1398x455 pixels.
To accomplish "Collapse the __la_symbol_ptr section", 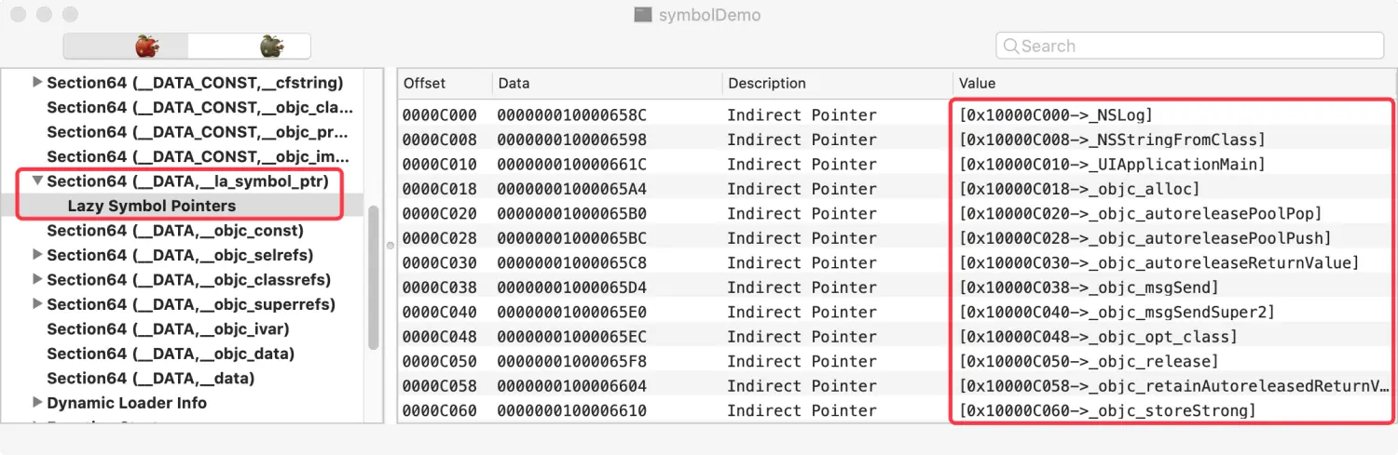I will point(37,181).
